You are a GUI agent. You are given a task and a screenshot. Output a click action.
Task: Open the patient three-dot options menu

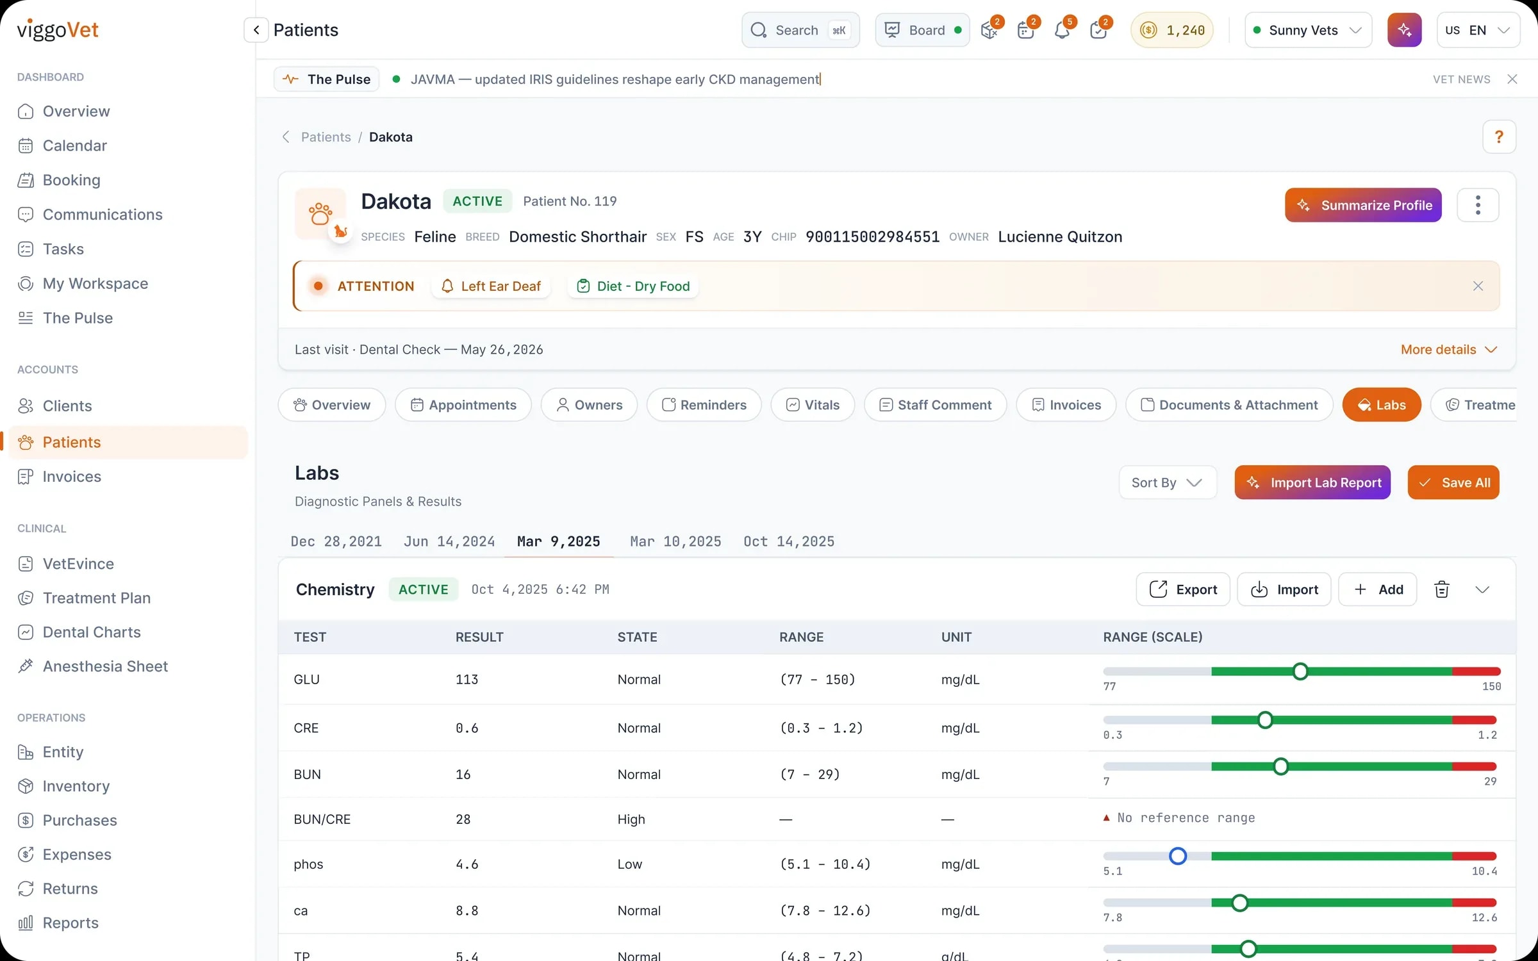click(x=1478, y=205)
